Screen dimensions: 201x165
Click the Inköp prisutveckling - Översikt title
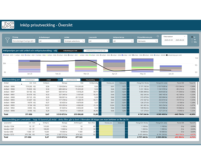(x=46, y=25)
